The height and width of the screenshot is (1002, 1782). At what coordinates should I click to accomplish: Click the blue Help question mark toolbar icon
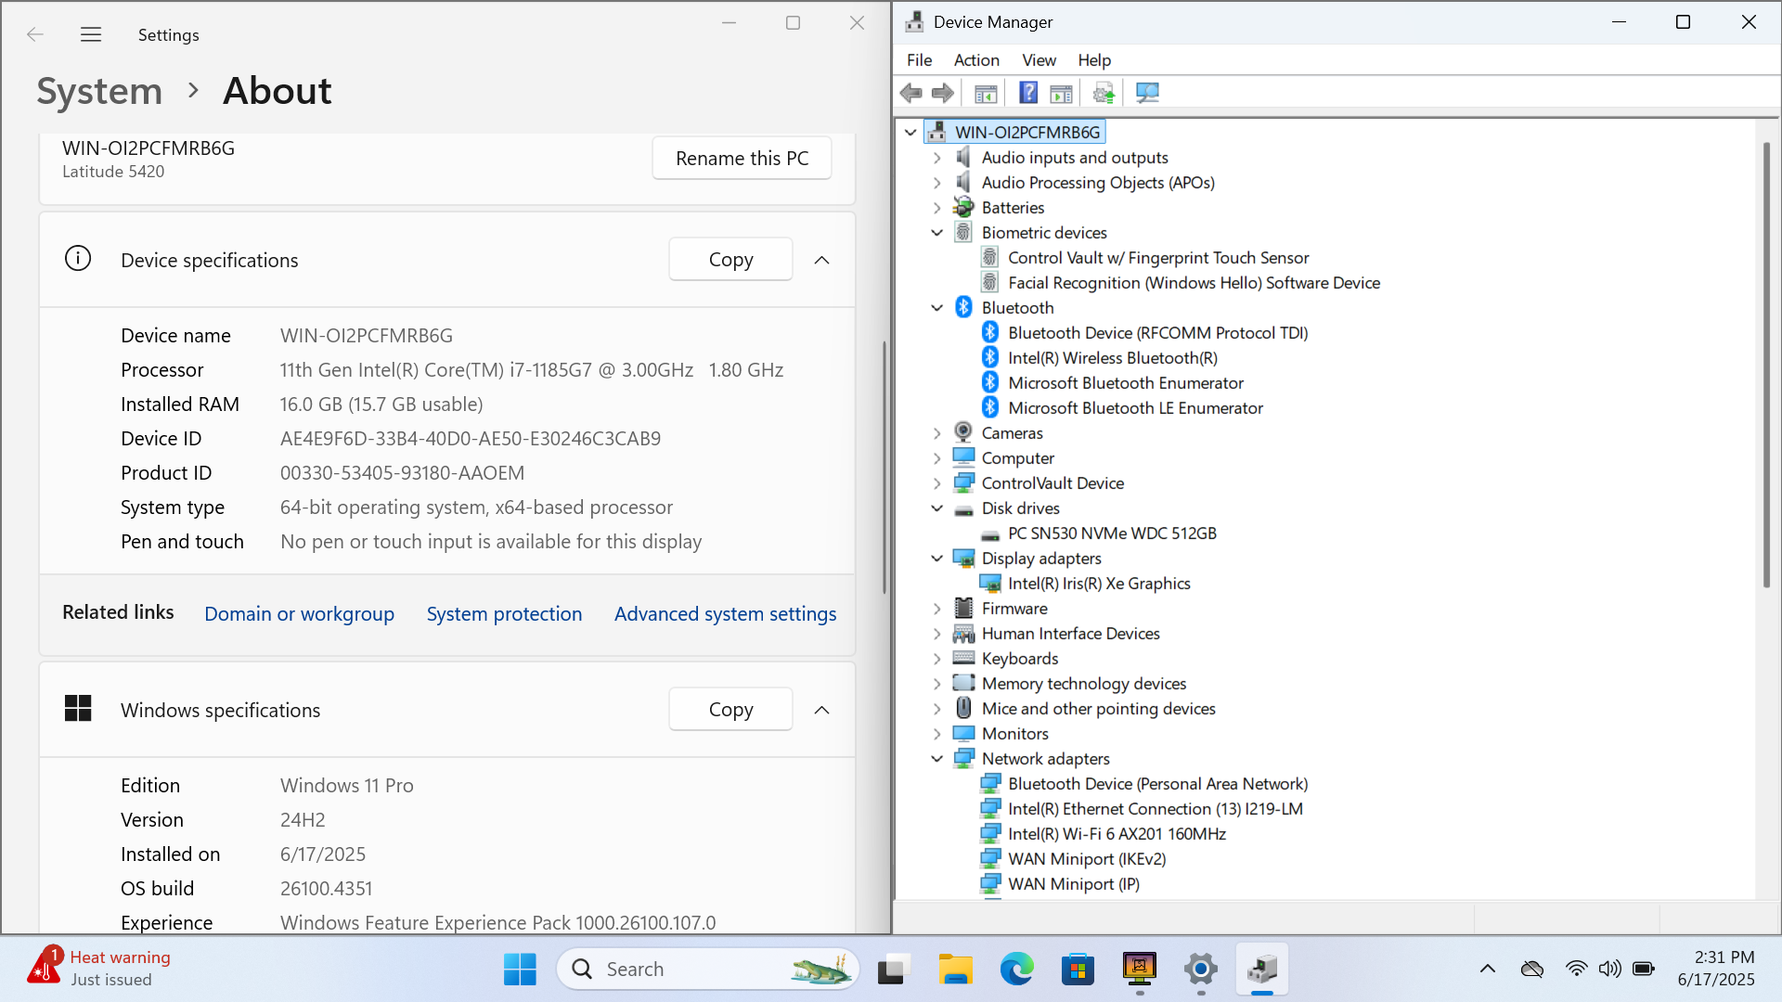(x=1028, y=93)
